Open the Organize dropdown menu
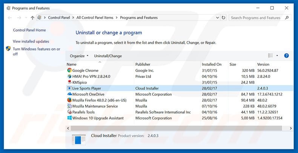Screen dimensions: 298x153 79,56
